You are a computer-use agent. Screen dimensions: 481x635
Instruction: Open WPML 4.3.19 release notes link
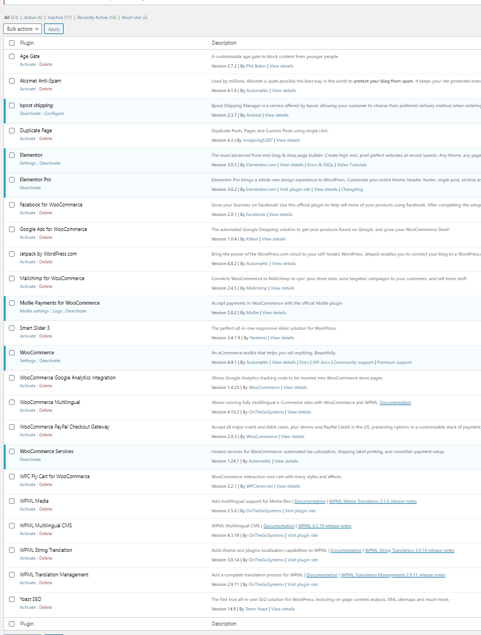click(x=325, y=526)
